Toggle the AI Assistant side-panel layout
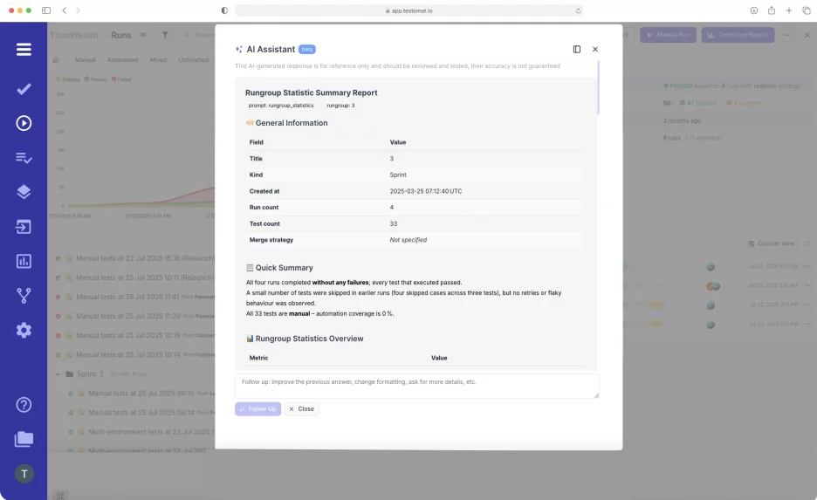The image size is (817, 500). click(x=577, y=50)
